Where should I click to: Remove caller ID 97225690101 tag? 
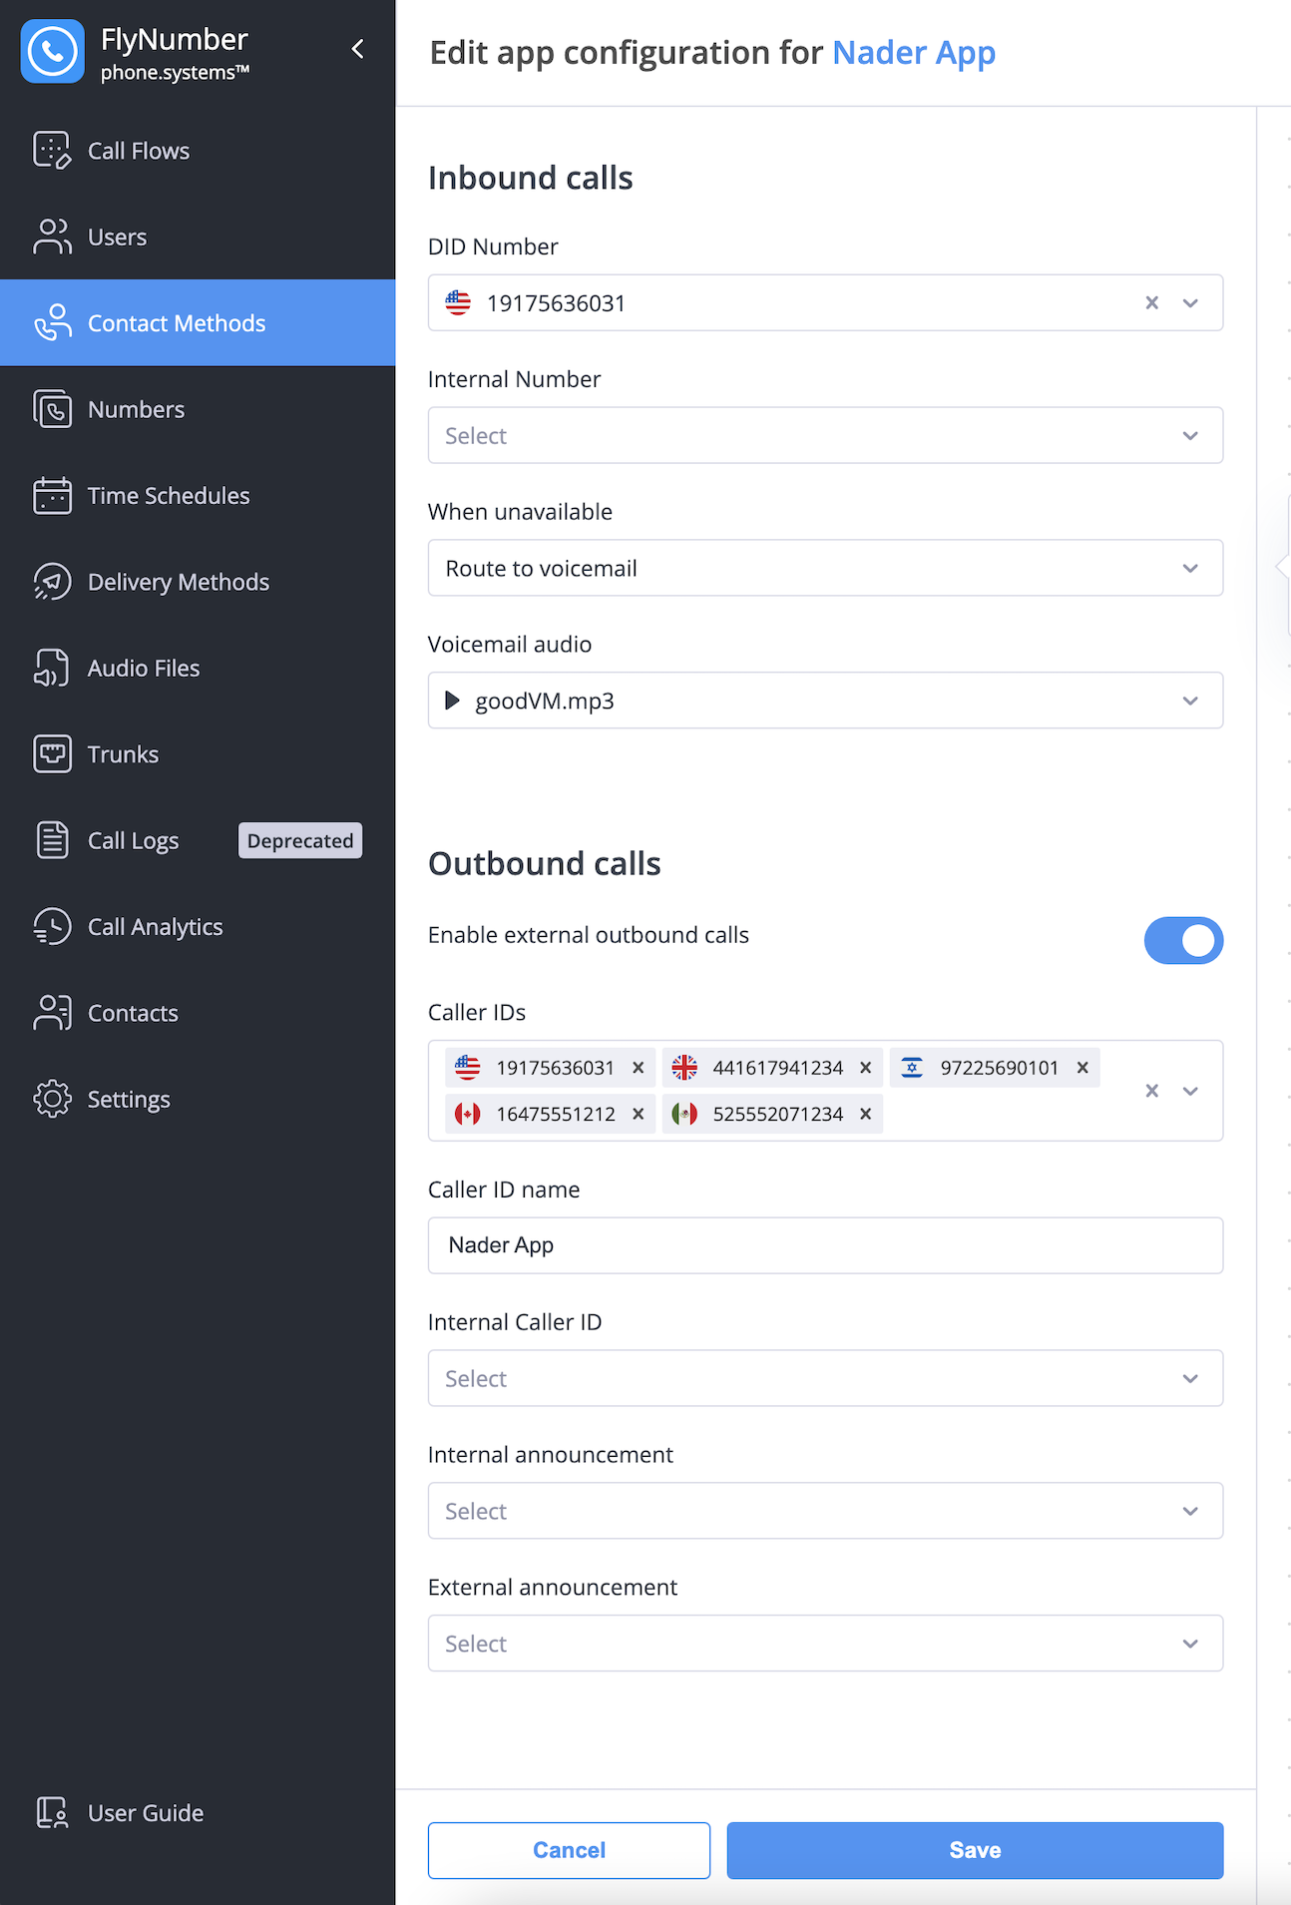(x=1082, y=1068)
